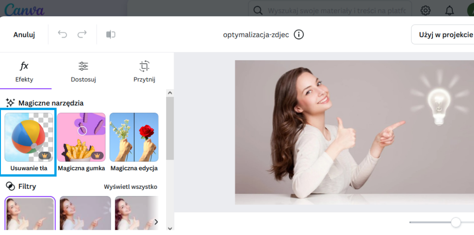Image resolution: width=474 pixels, height=235 pixels.
Task: Toggle the compare original image icon
Action: click(x=111, y=34)
